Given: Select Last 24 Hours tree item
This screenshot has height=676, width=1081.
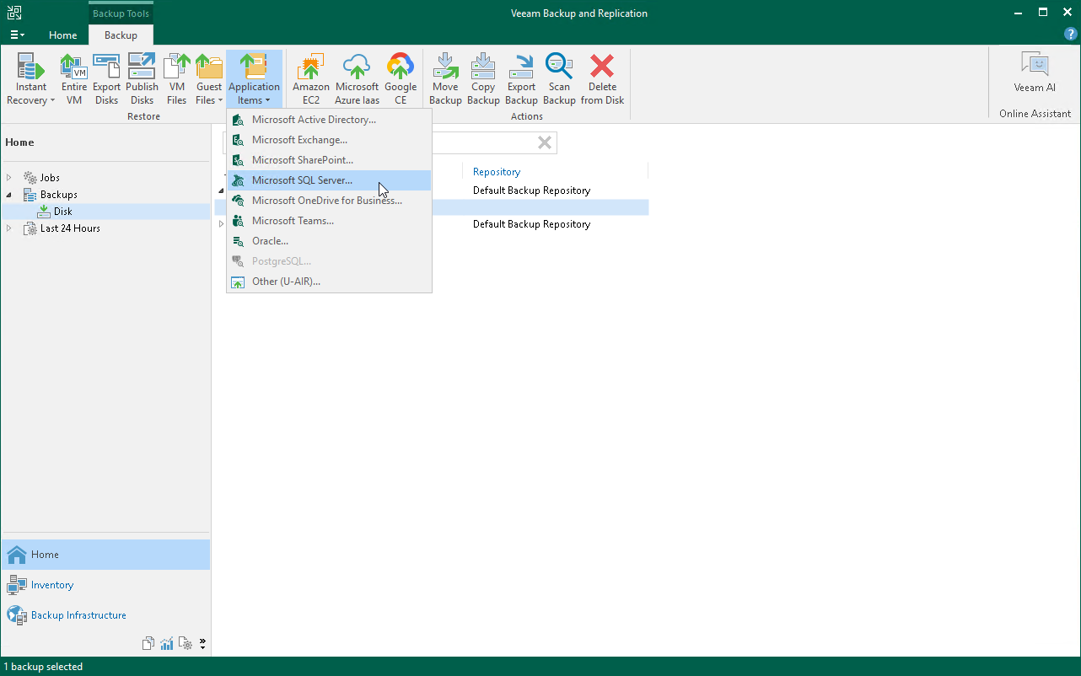Looking at the screenshot, I should tap(70, 228).
